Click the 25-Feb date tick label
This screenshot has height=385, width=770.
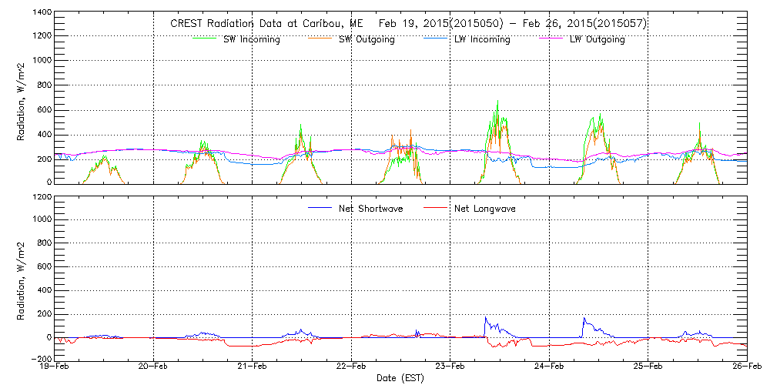click(648, 367)
